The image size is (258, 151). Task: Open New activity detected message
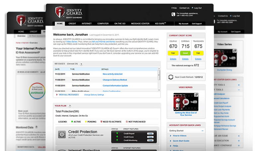point(112,74)
